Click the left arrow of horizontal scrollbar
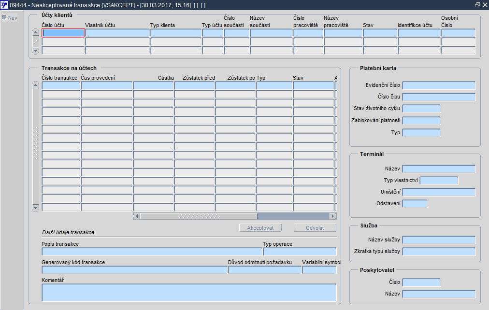 coord(137,216)
